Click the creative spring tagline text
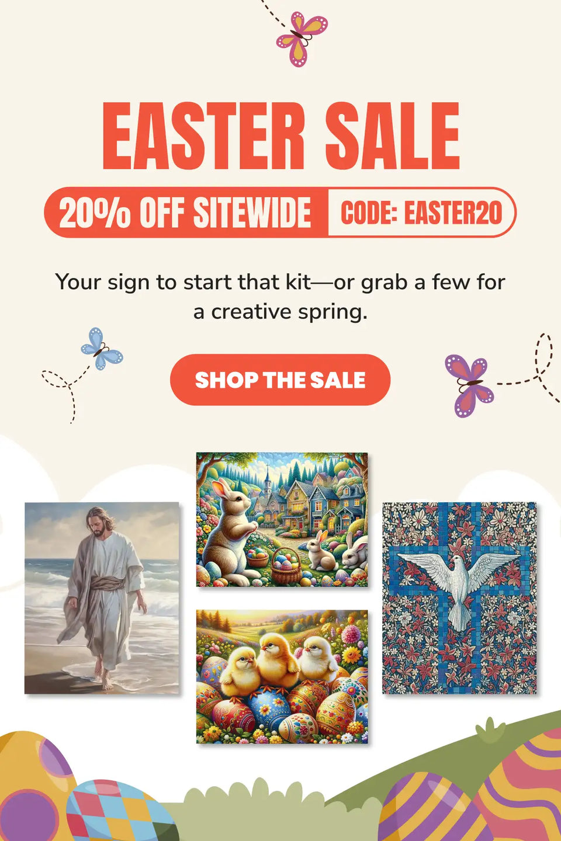The image size is (561, 841). tap(280, 297)
